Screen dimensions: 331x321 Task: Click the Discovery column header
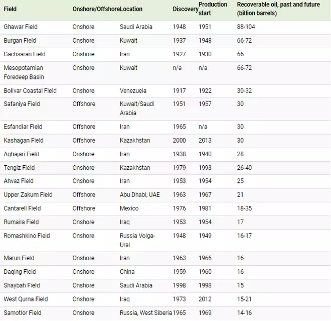coord(186,9)
